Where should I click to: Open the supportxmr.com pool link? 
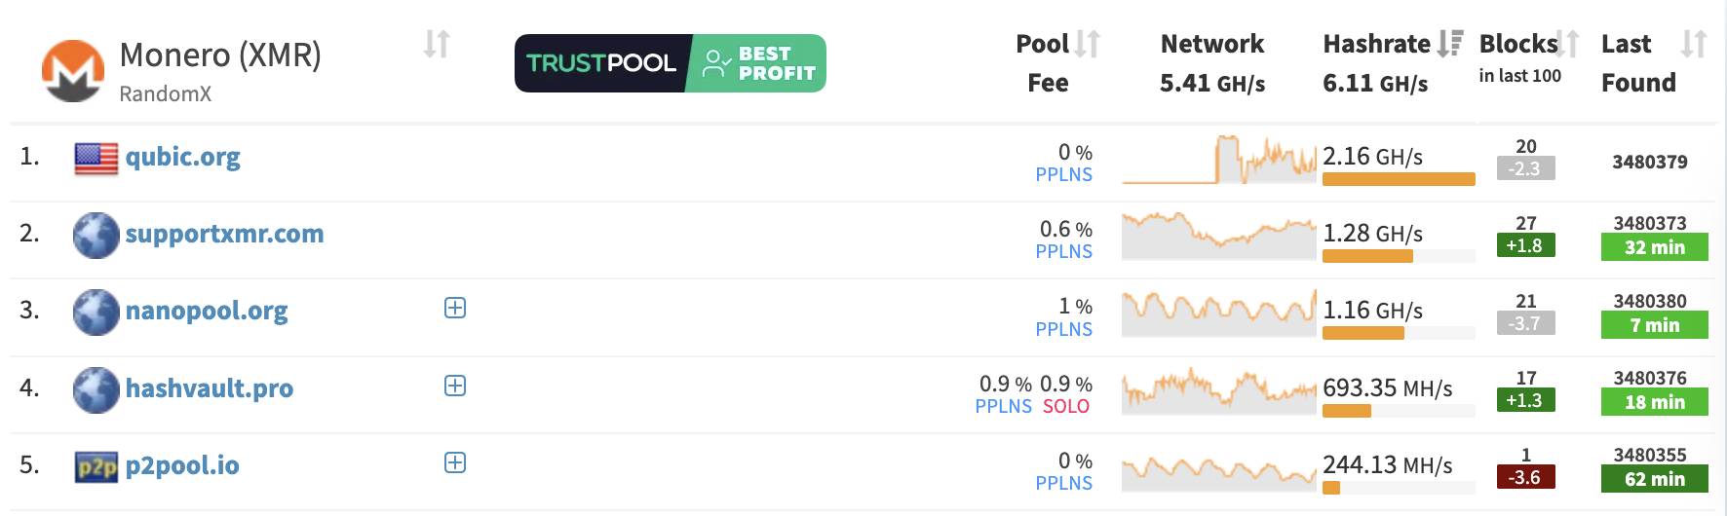[224, 234]
